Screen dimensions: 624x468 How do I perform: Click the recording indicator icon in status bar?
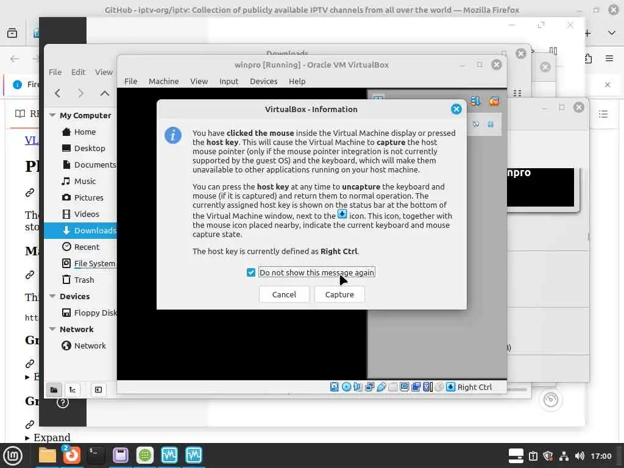[416, 387]
